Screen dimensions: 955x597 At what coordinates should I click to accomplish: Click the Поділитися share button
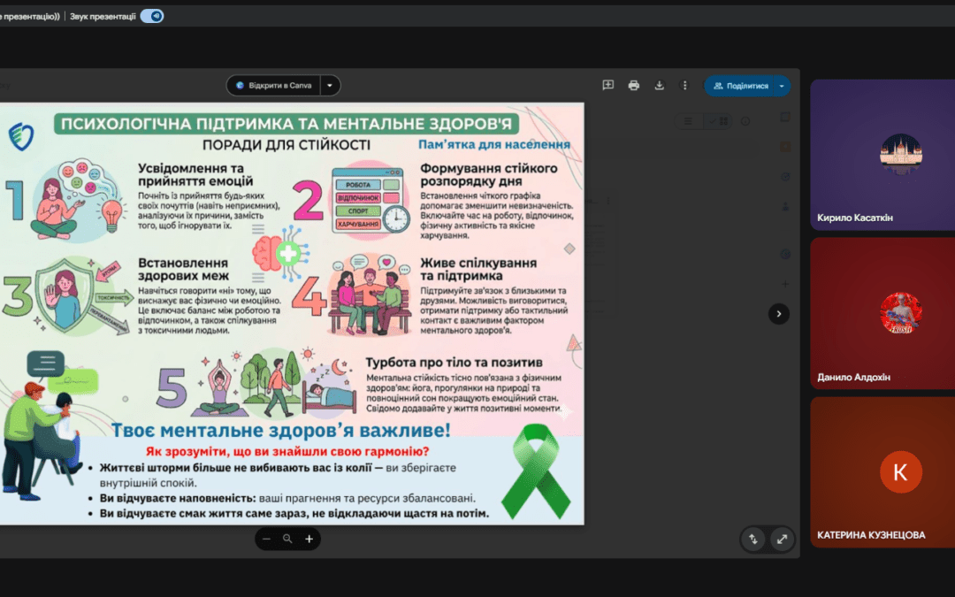[x=739, y=86]
